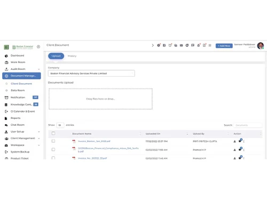Open the badged share icon for the 11:58 AM document
Viewport: 267px width, 200px height.
click(240, 149)
